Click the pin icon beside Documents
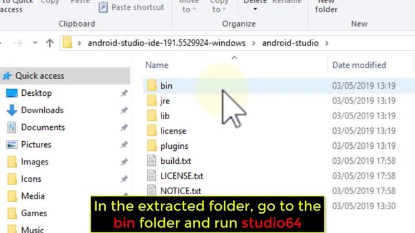This screenshot has height=233, width=415. [x=124, y=128]
